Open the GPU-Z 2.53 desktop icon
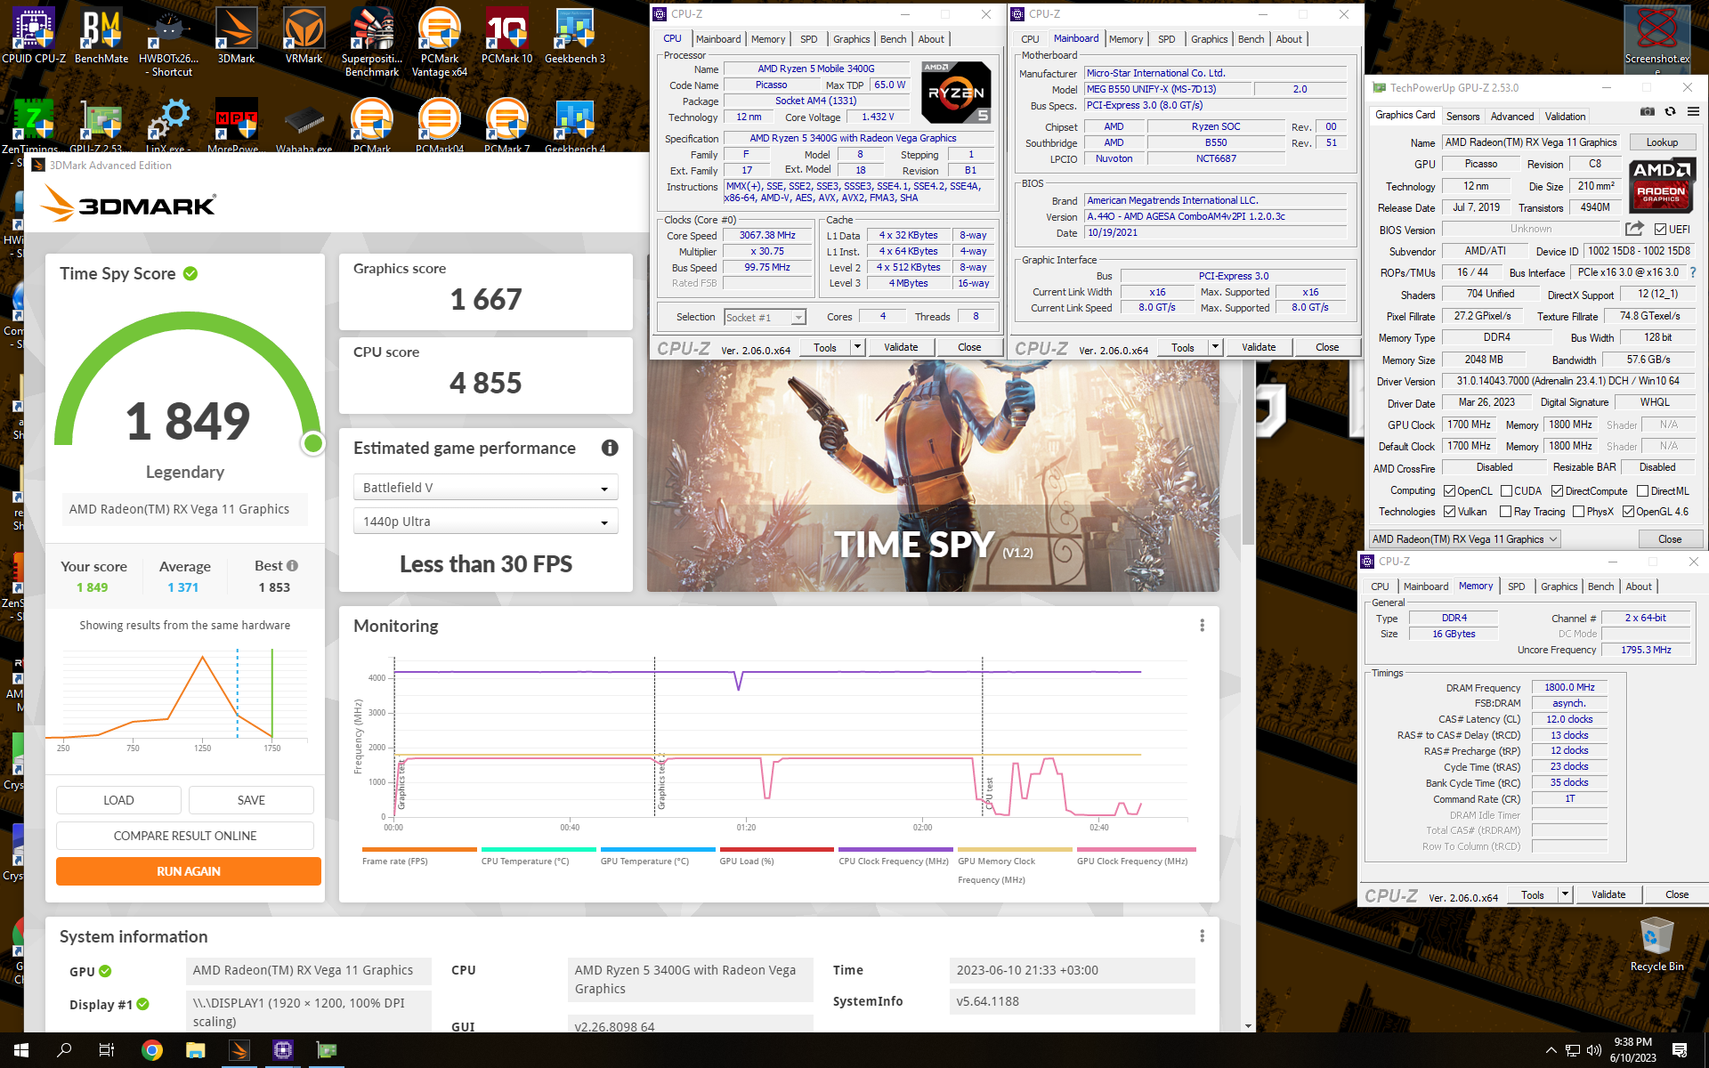 [101, 125]
